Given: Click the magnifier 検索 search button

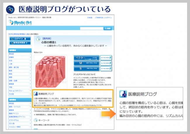Looking at the screenshot, I should click(108, 28).
